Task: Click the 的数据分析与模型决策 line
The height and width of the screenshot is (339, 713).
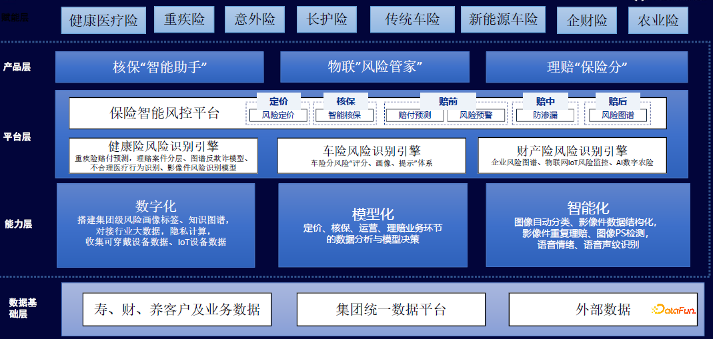Action: 373,240
